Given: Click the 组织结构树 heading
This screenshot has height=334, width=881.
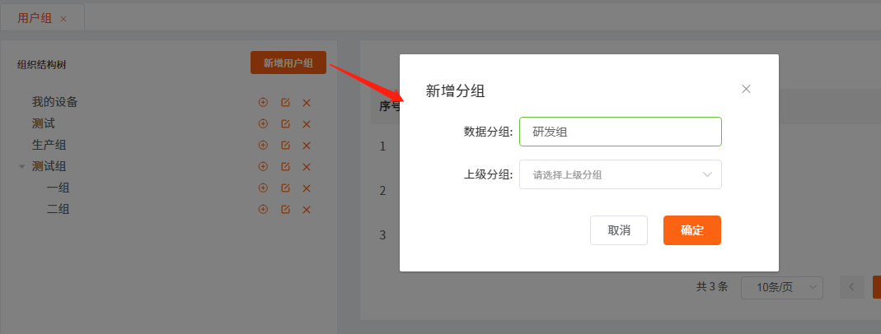Looking at the screenshot, I should tap(41, 65).
